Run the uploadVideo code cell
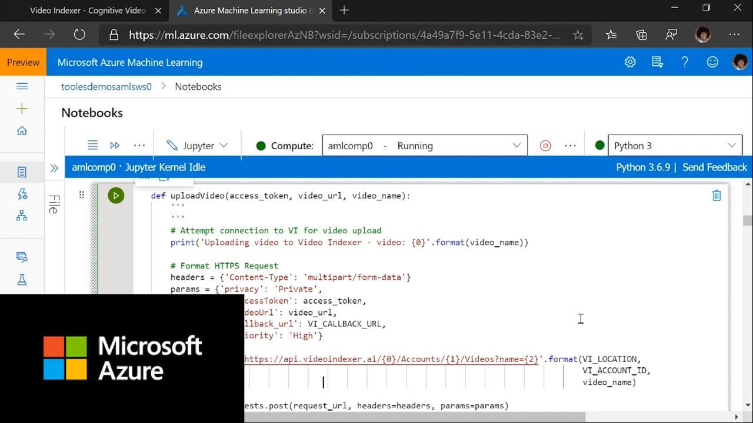This screenshot has height=423, width=753. tap(116, 196)
